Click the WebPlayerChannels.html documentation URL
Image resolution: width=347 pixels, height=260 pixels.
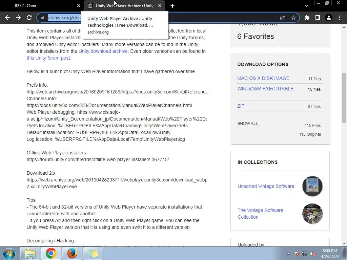[109, 105]
